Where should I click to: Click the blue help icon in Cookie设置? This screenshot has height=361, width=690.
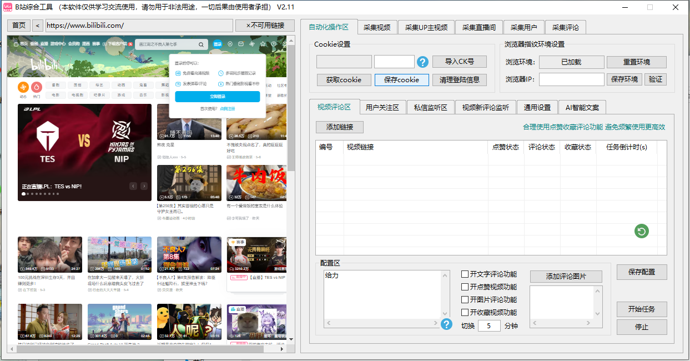click(x=423, y=62)
